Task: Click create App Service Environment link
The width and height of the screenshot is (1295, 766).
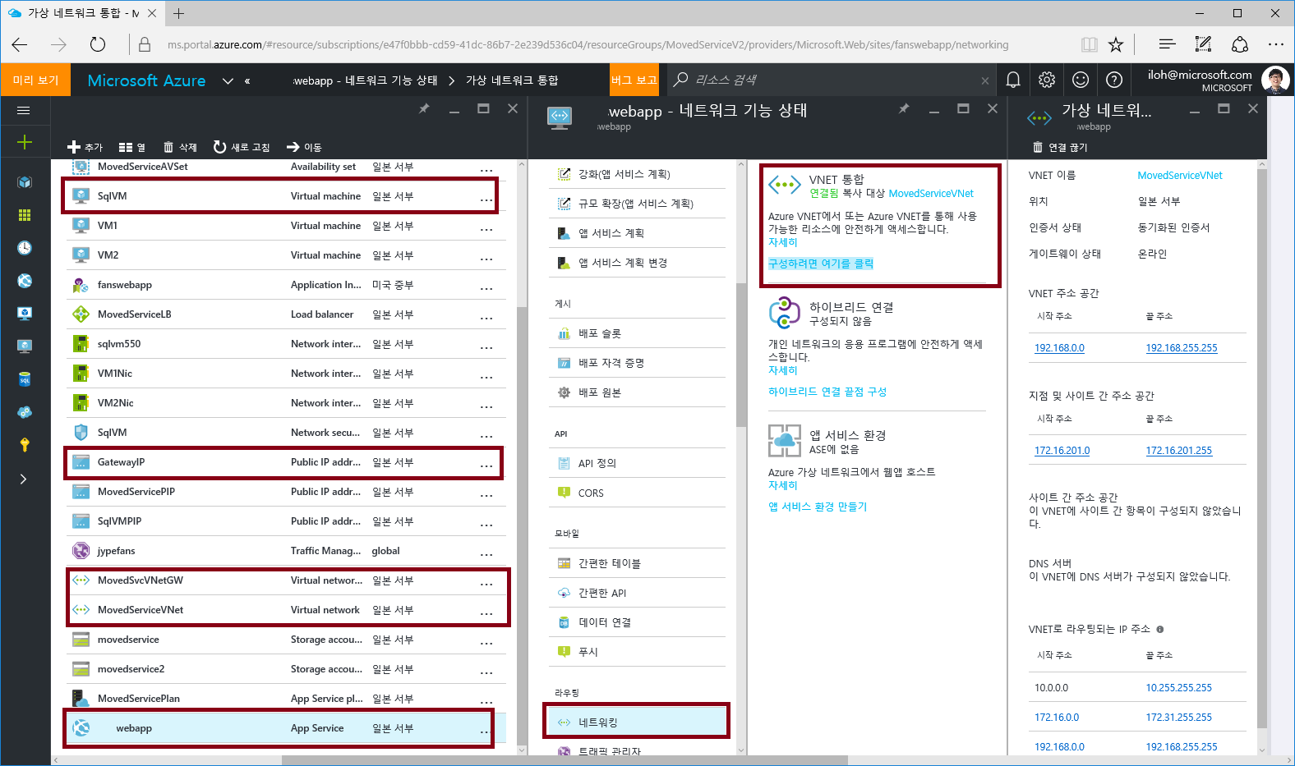Action: click(818, 507)
